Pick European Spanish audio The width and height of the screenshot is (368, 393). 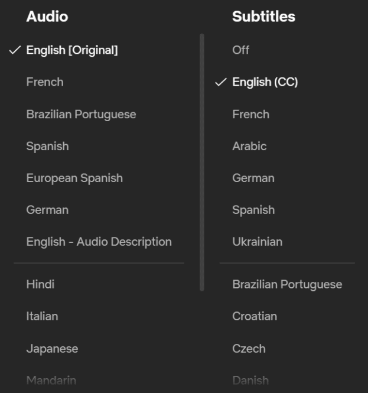point(74,178)
